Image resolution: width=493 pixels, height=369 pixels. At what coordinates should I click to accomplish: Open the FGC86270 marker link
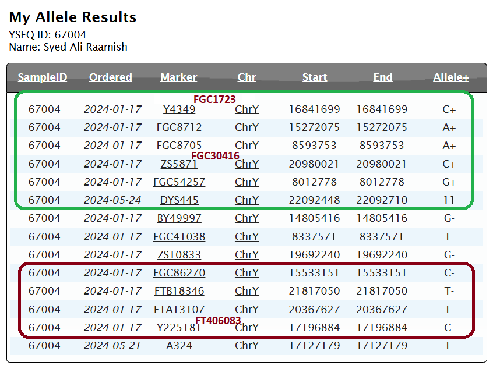click(179, 273)
